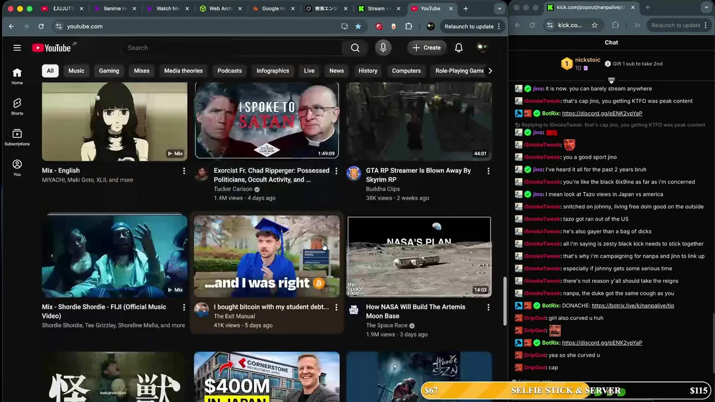Open Tucker Carlson channel name link

point(232,189)
